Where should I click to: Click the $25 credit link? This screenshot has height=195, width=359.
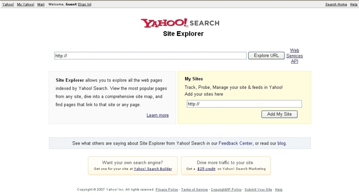[x=206, y=169]
